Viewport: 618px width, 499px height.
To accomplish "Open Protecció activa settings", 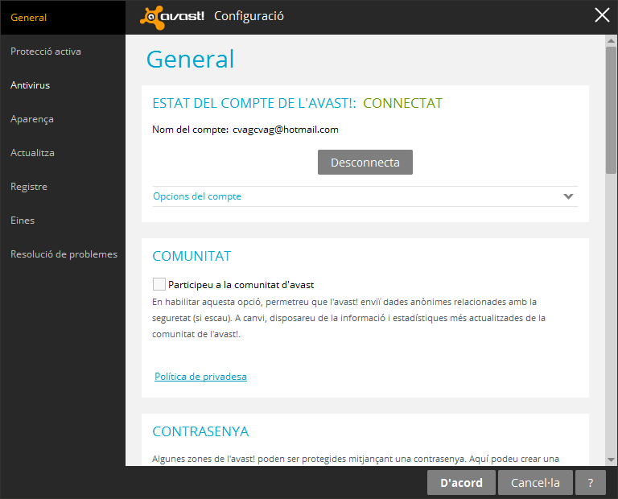I will coord(46,52).
